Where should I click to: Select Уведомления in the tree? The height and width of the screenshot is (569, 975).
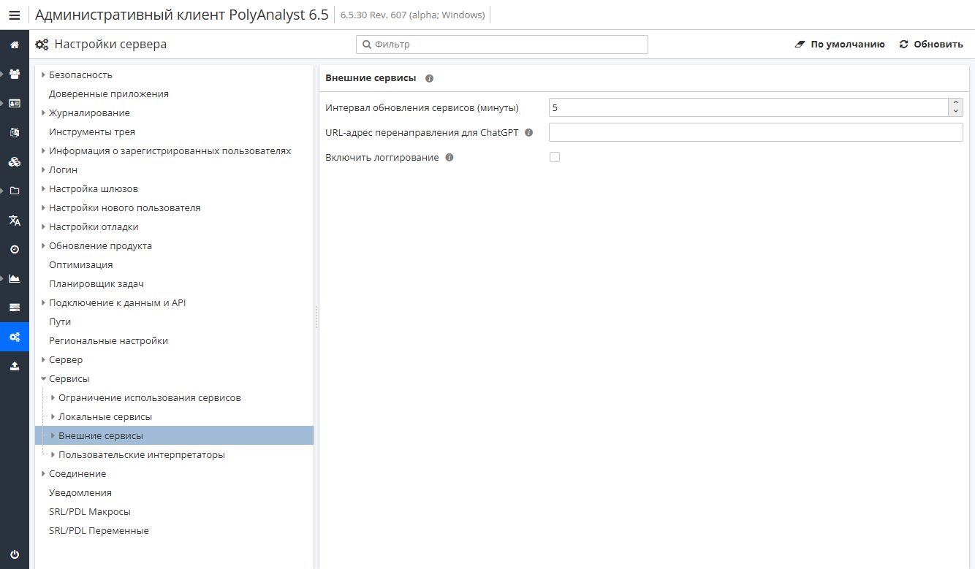tap(80, 493)
